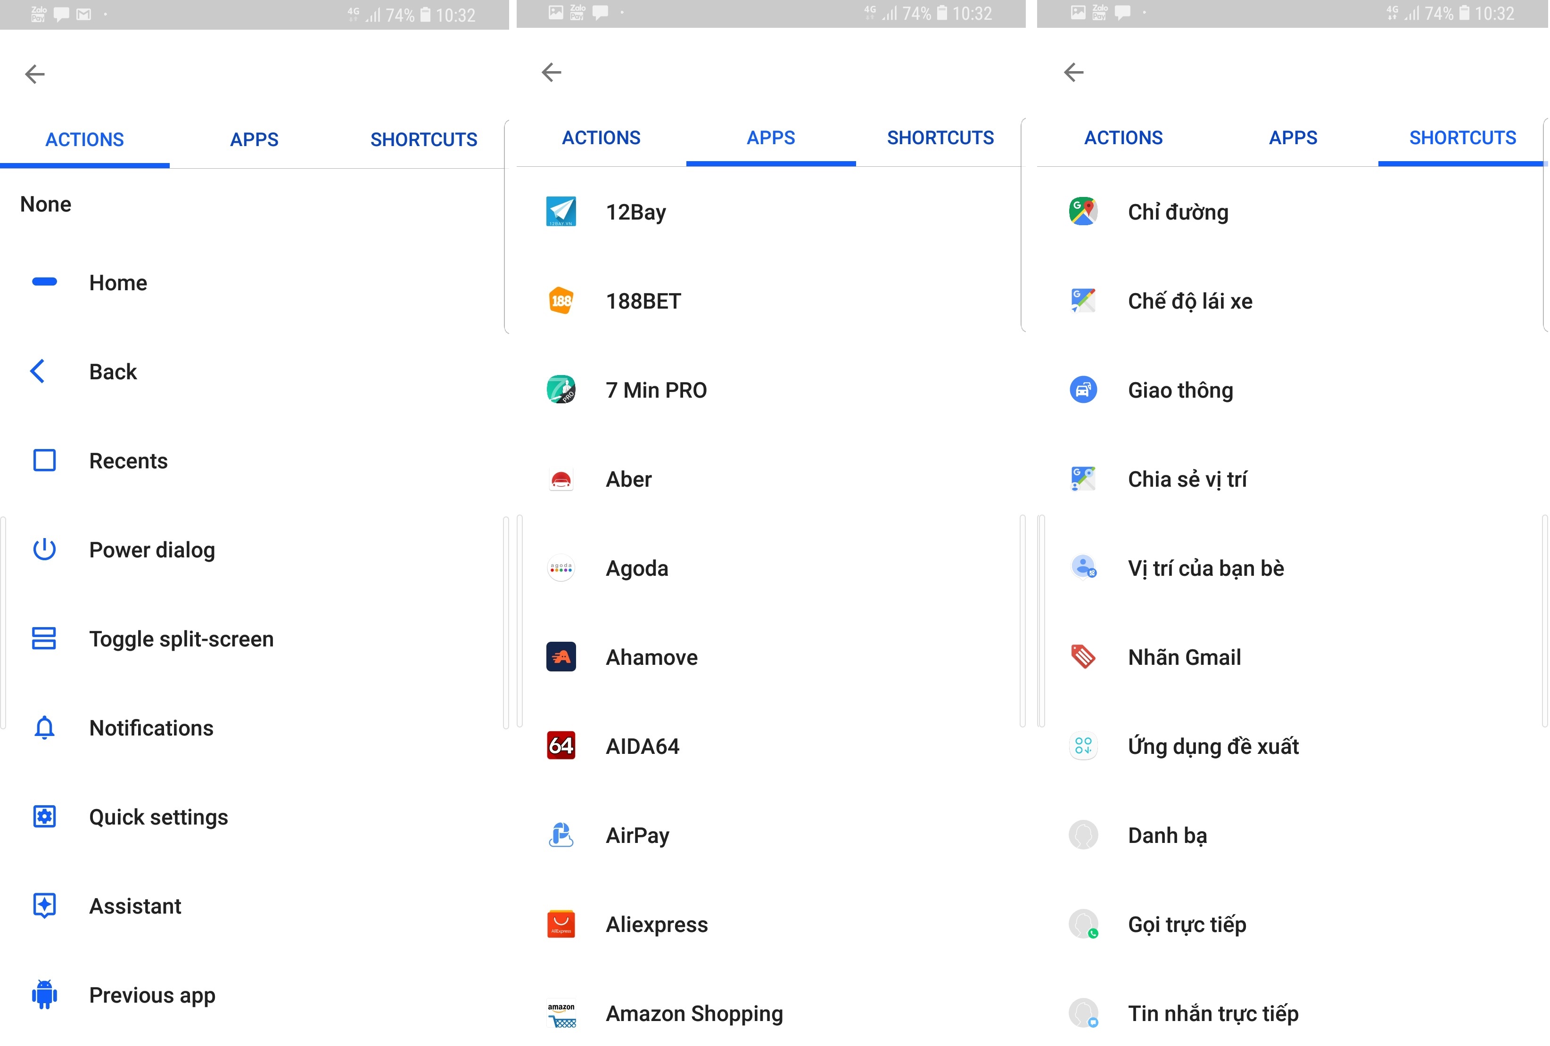Select the Chế độ lái xe icon
1550x1046 pixels.
pos(1083,301)
